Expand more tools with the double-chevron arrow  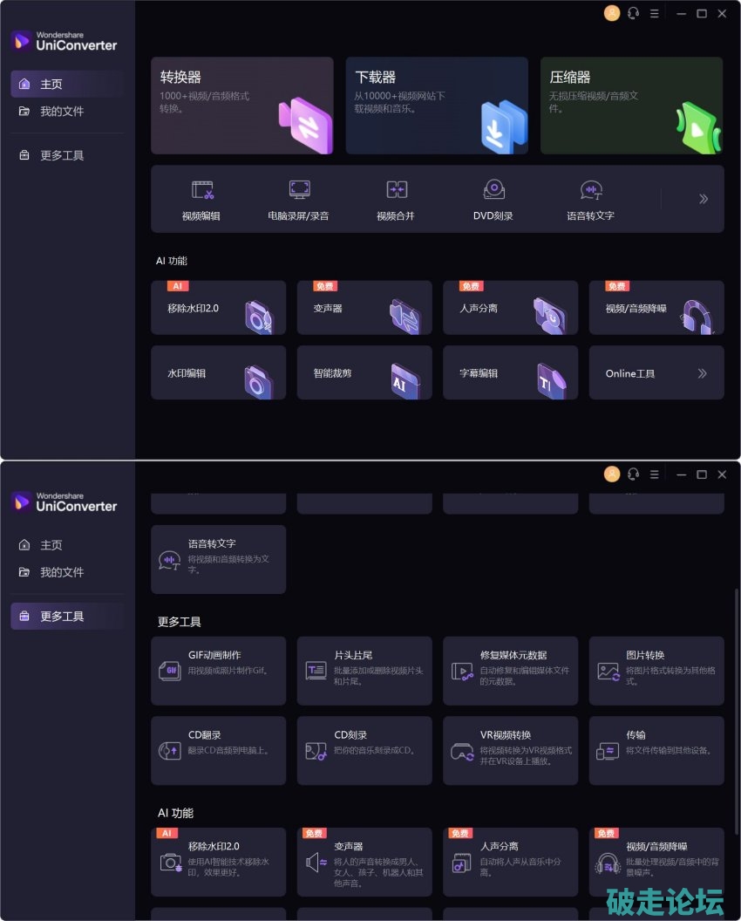pyautogui.click(x=703, y=199)
